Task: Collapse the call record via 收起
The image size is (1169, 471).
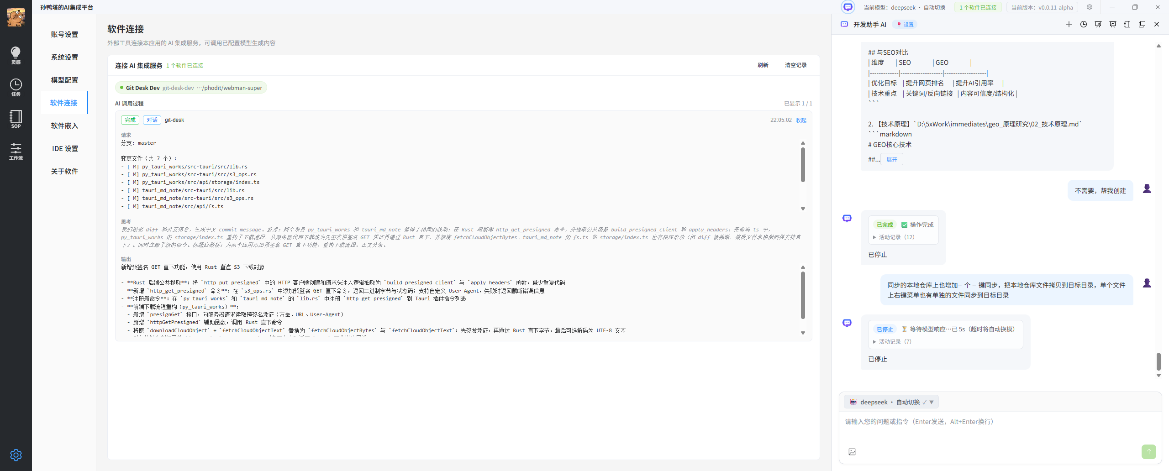Action: point(801,120)
